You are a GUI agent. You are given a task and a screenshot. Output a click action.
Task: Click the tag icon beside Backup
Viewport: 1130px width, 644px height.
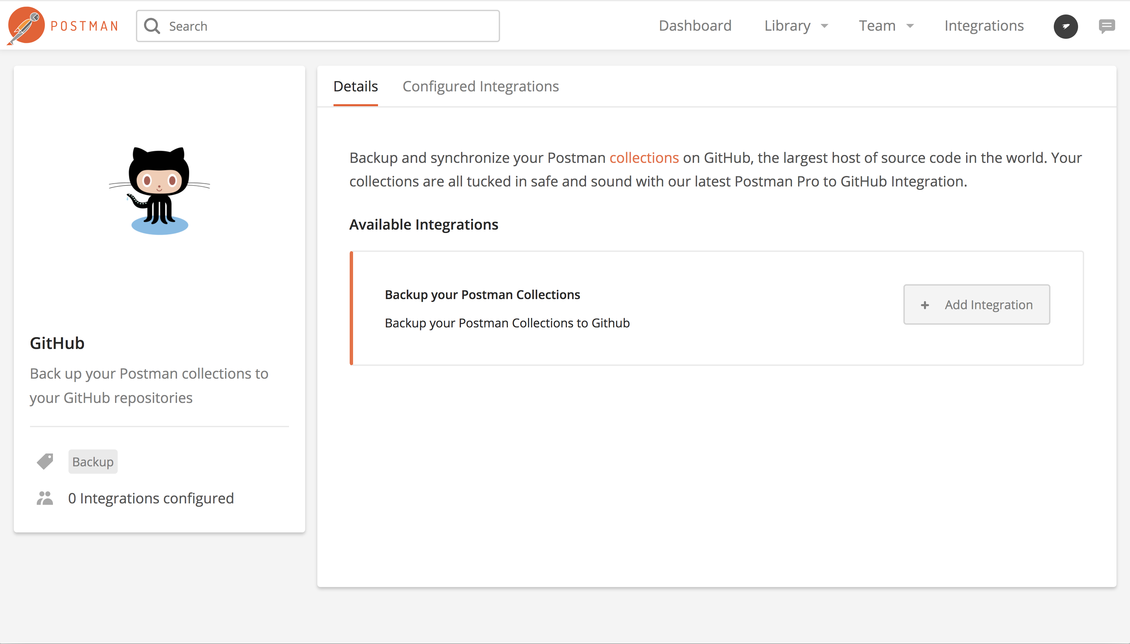click(45, 461)
